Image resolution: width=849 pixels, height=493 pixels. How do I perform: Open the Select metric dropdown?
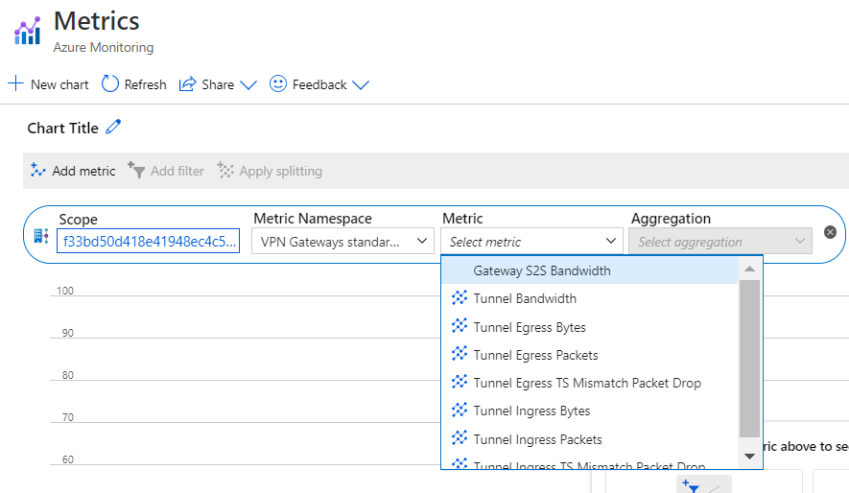tap(532, 242)
